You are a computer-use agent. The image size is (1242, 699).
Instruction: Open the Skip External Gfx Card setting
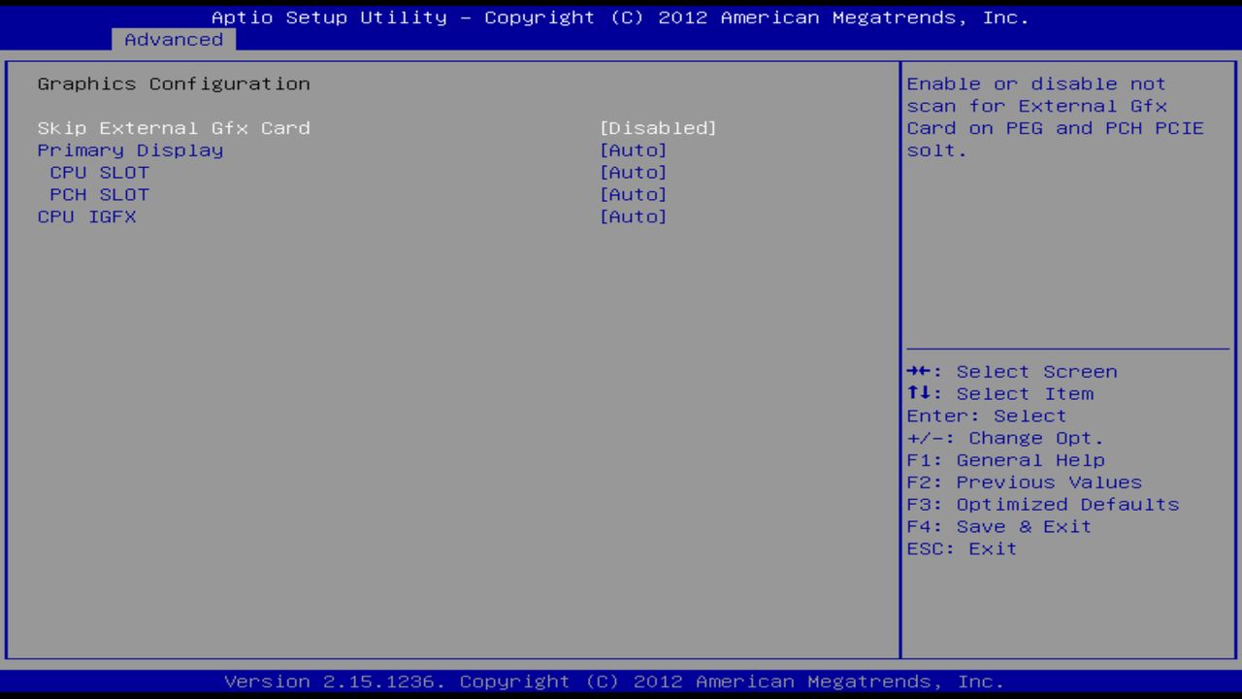click(174, 127)
